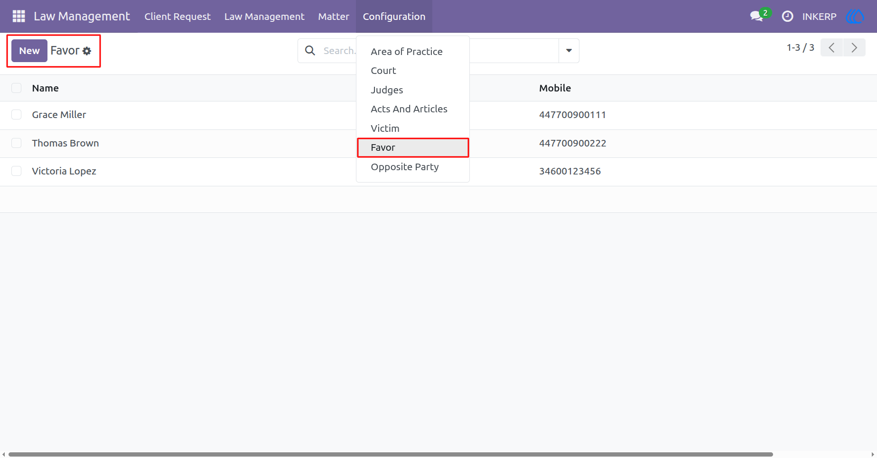Image resolution: width=877 pixels, height=458 pixels.
Task: Go to previous page arrow
Action: click(x=831, y=47)
